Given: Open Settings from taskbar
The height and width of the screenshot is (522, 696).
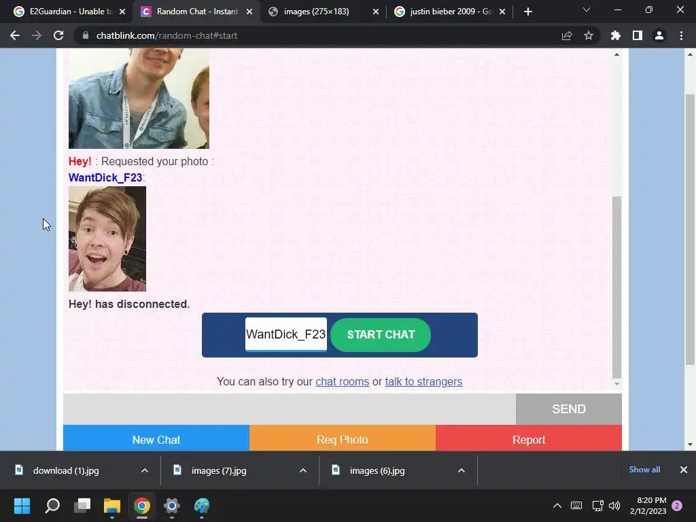Looking at the screenshot, I should pyautogui.click(x=172, y=506).
